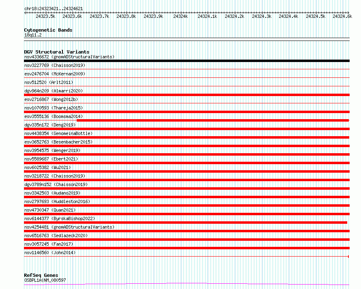361x289 pixels.
Task: Open the Cytogenetic Bands track heading
Action: 48,30
